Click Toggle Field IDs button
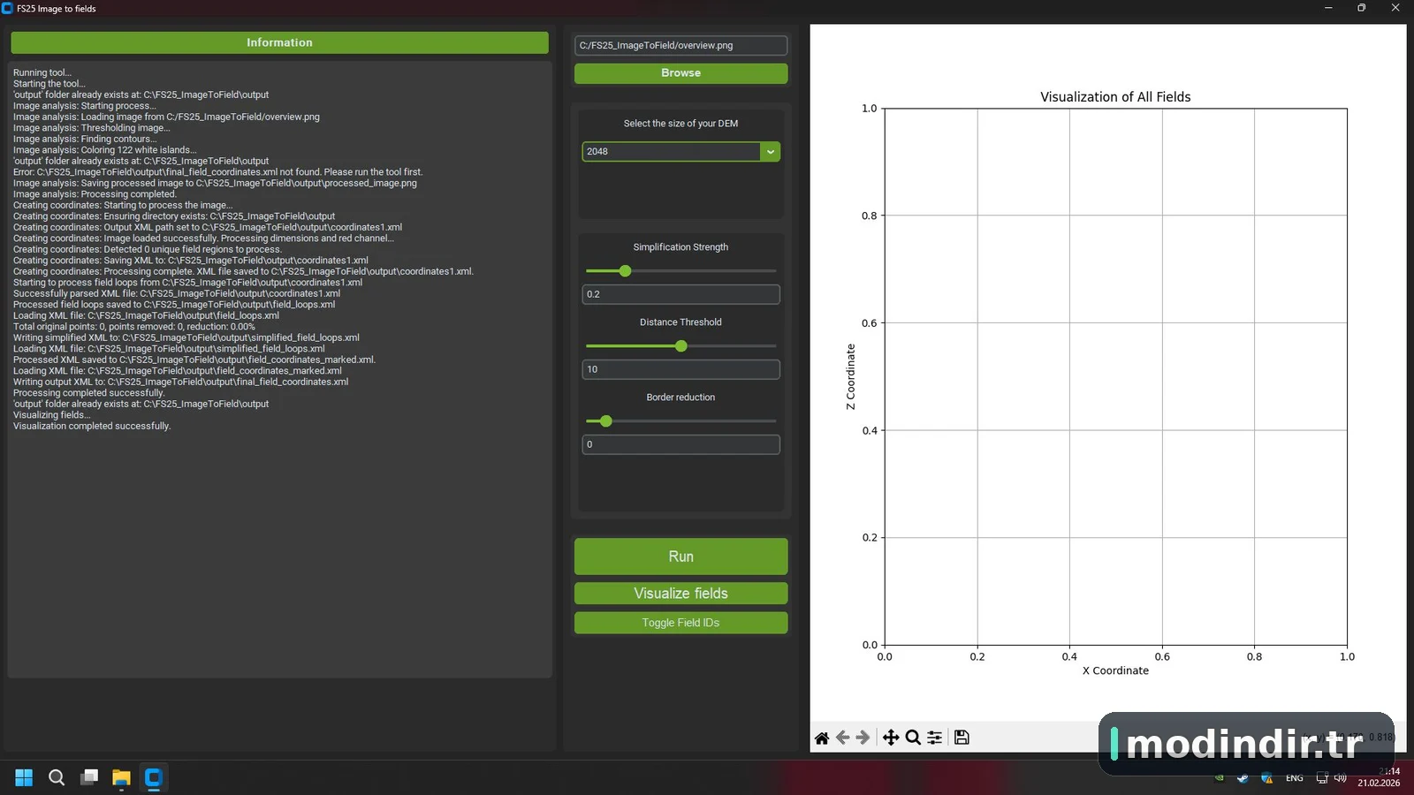This screenshot has height=795, width=1414. point(680,623)
